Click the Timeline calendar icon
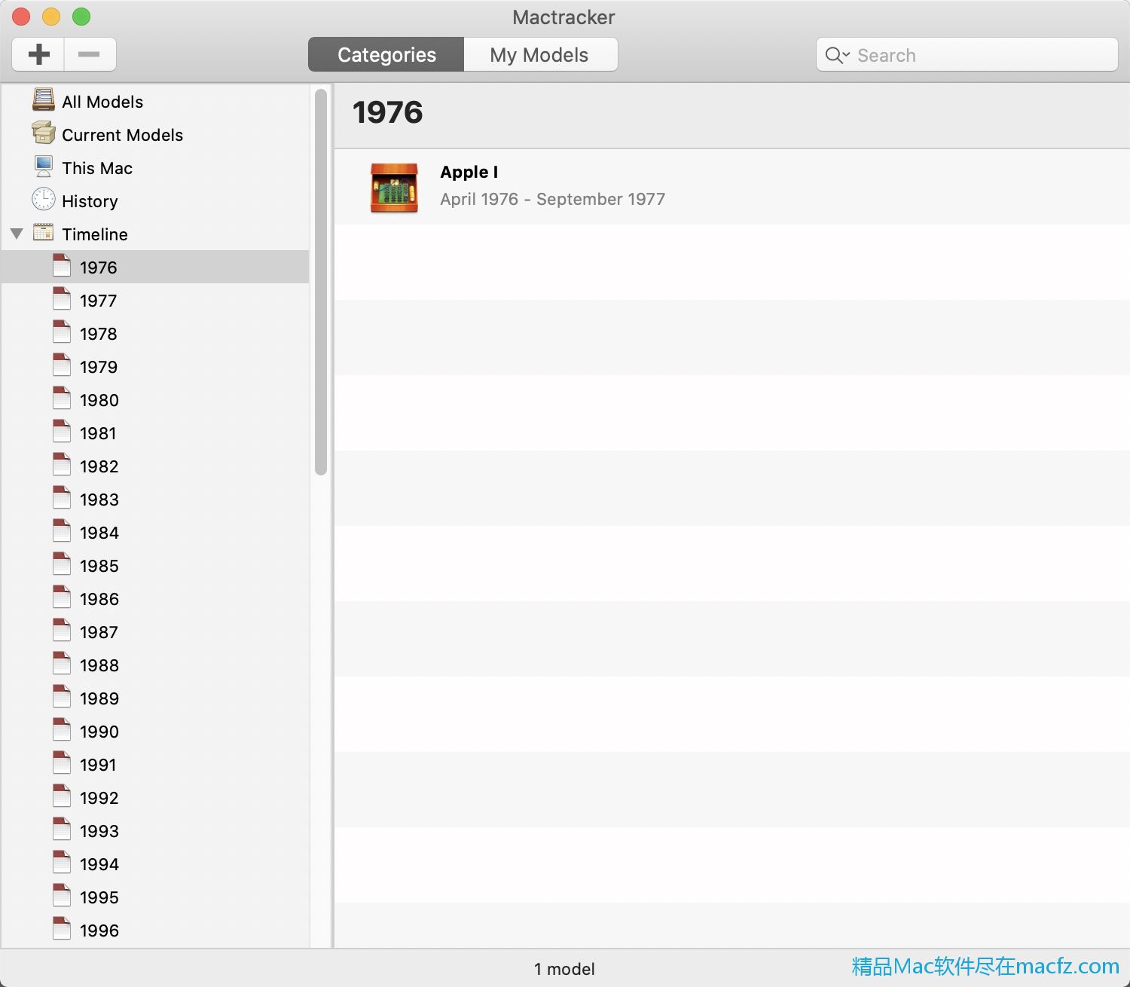 44,233
